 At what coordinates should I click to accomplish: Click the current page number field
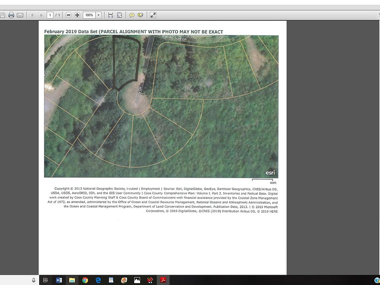tap(50, 15)
